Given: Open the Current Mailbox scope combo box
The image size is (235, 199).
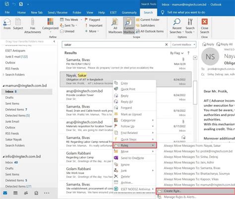Looking at the screenshot, I should (x=183, y=45).
